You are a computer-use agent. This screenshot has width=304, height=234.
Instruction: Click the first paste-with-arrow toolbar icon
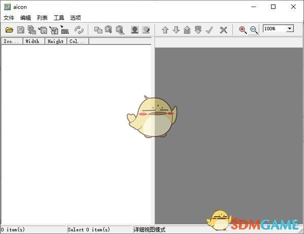108,30
